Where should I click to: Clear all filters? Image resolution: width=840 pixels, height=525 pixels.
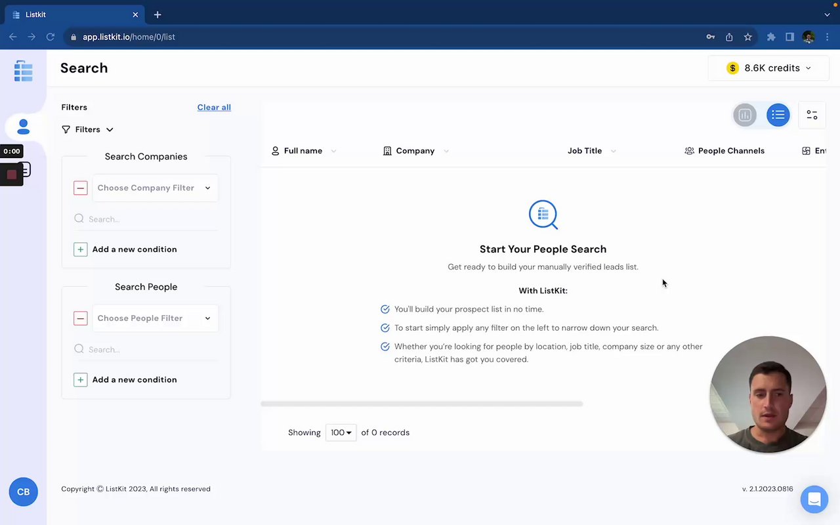coord(214,107)
